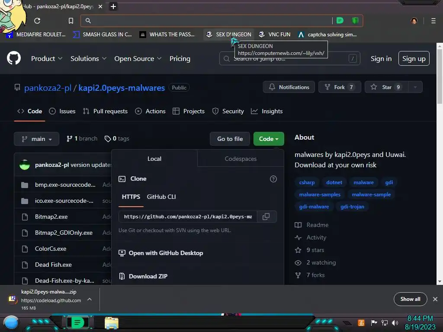443x332 pixels.
Task: Open the bmp.exe-sourcecode folder
Action: coord(65,185)
